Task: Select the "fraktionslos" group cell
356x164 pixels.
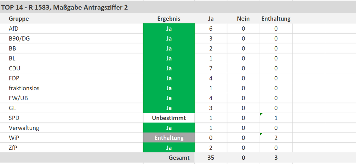Action: (x=24, y=88)
